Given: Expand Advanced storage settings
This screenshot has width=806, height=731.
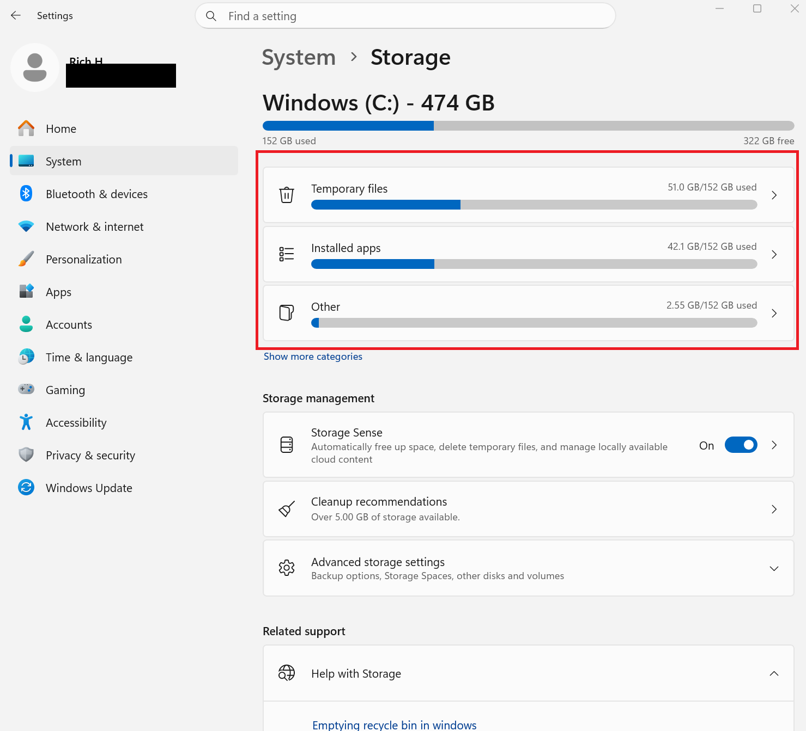Looking at the screenshot, I should (x=774, y=568).
